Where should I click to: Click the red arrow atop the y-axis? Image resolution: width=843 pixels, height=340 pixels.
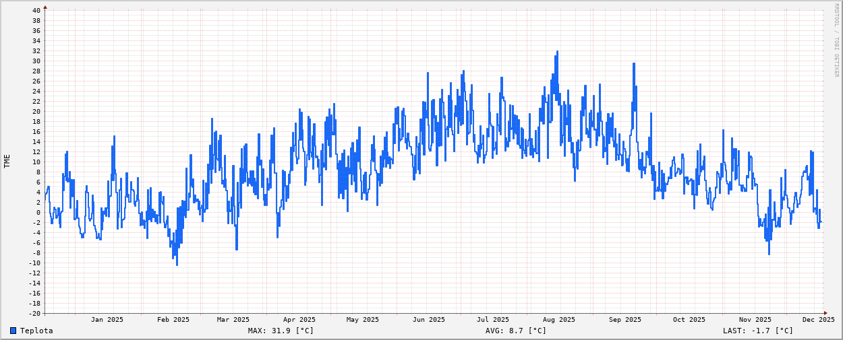[45, 7]
